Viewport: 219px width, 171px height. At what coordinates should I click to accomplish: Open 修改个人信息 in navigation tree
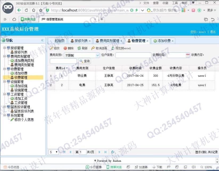24,120
